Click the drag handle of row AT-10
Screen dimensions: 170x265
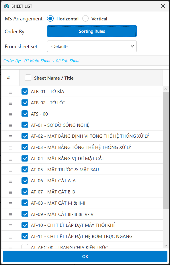10,226
